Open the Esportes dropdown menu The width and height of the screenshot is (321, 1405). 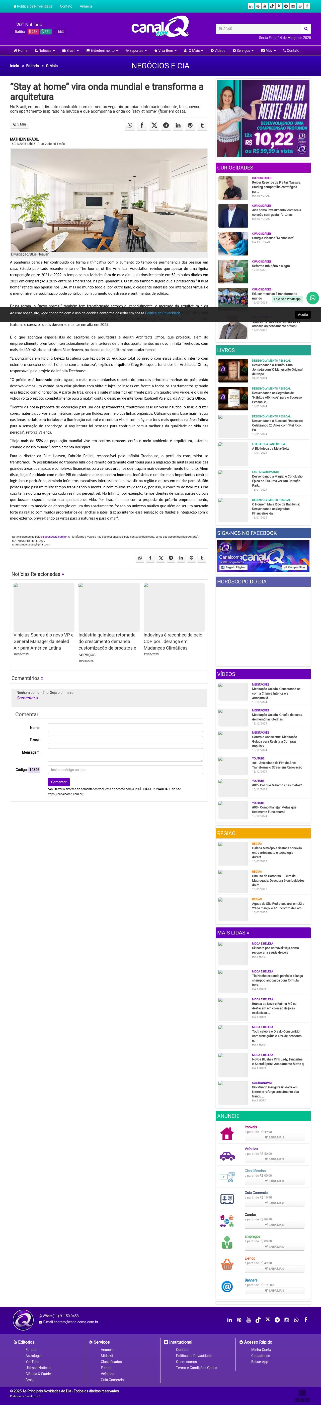point(136,51)
